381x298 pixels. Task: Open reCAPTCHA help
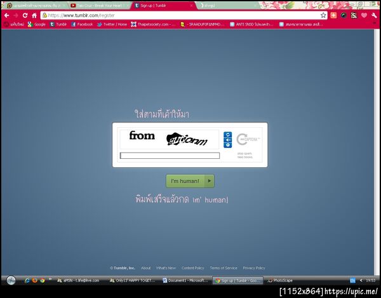228,145
